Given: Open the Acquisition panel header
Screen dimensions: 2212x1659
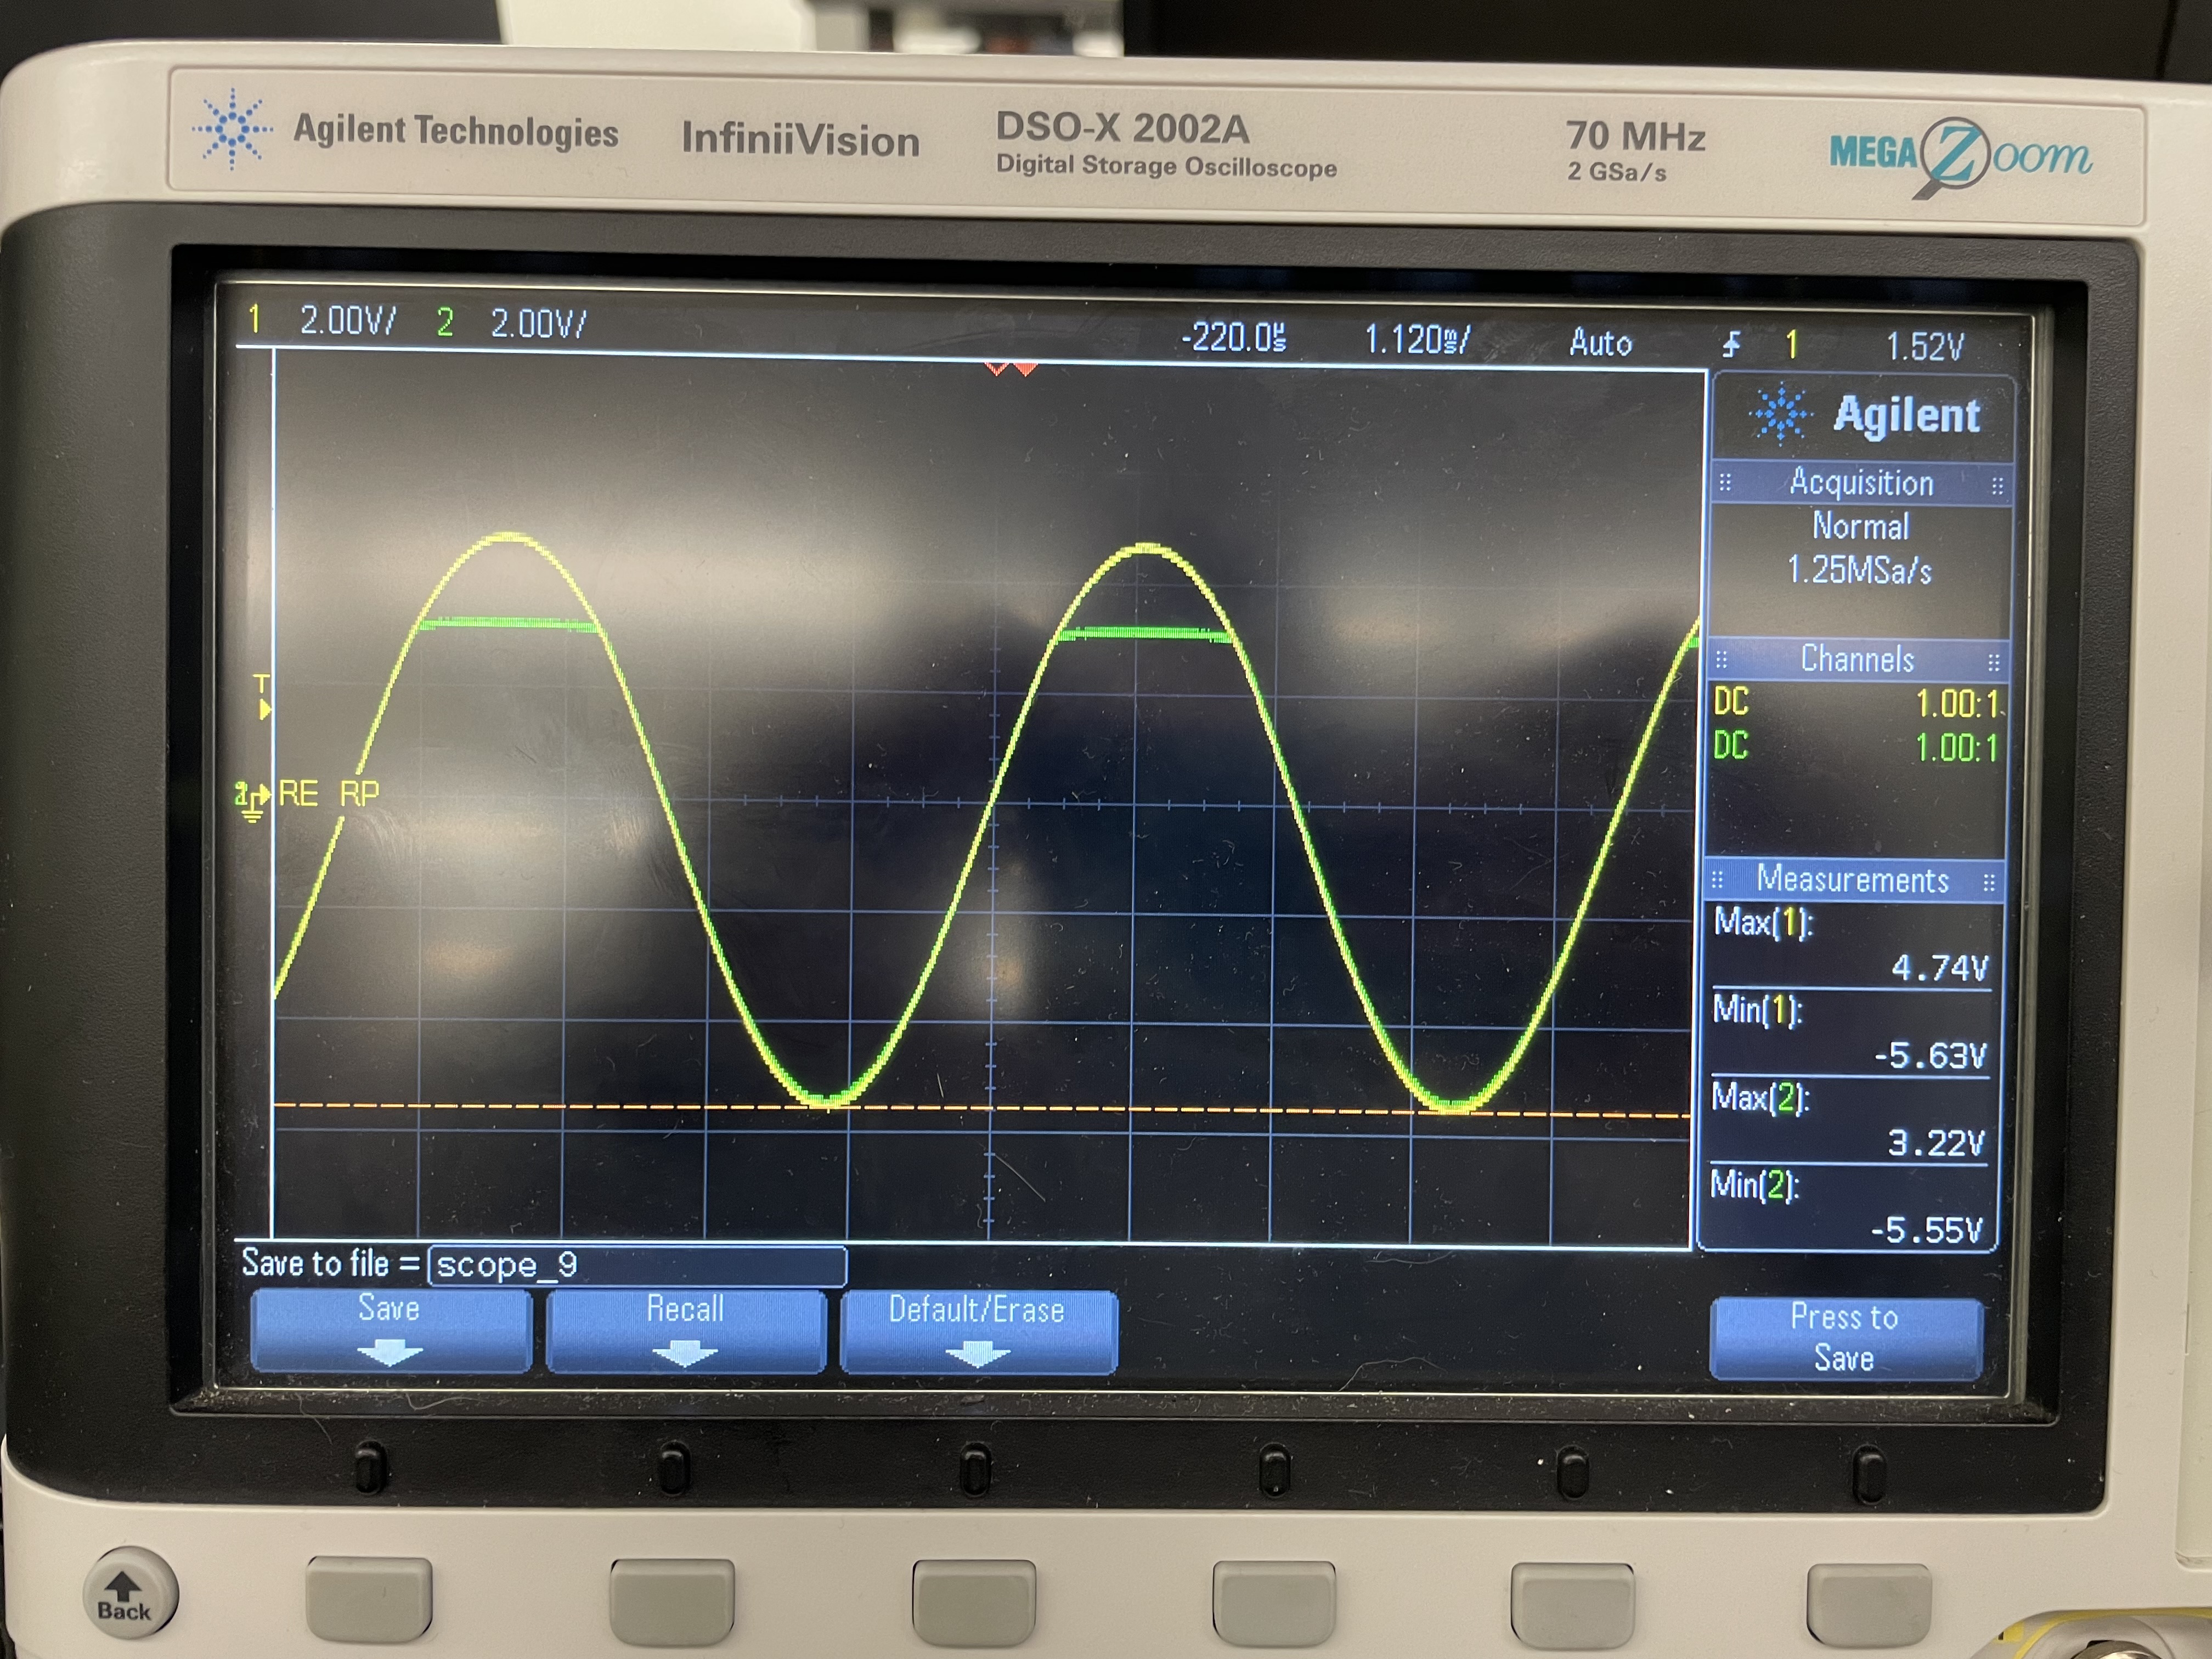Looking at the screenshot, I should 1860,483.
